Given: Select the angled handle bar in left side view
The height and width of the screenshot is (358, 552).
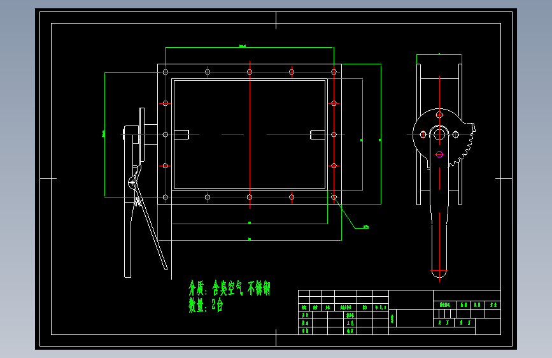Looking at the screenshot, I should point(152,226).
